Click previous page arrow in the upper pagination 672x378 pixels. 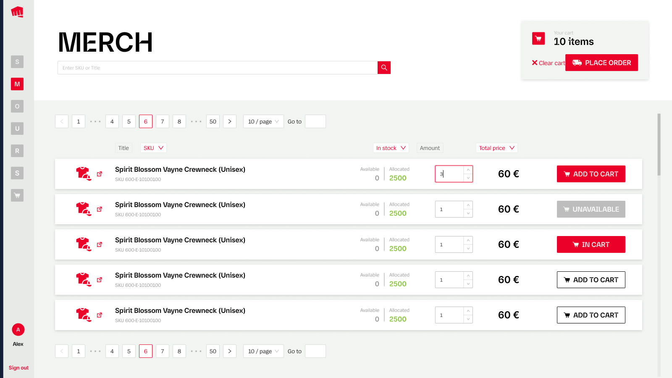pos(62,121)
